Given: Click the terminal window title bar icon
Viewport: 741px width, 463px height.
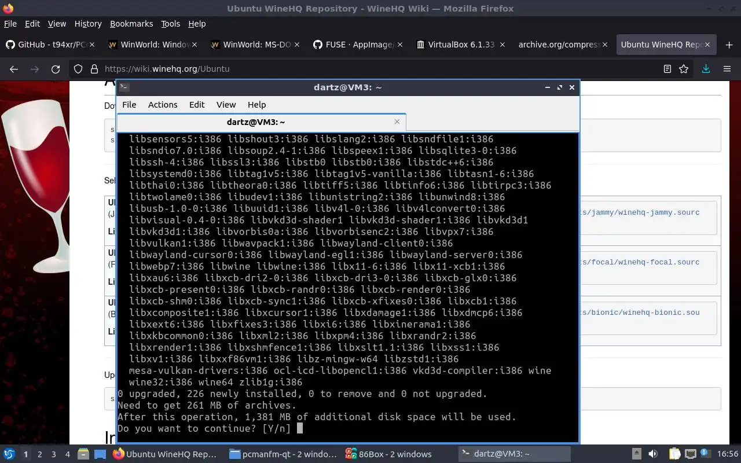Looking at the screenshot, I should (x=124, y=87).
